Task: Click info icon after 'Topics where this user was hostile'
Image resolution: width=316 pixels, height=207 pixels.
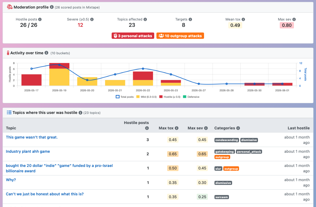Action: pos(80,113)
